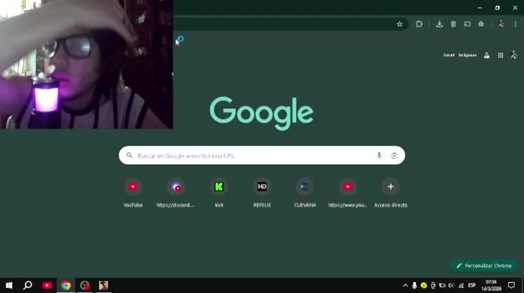Open the Google account avatar on page
Viewport: 524px width, 293px height.
[x=514, y=55]
